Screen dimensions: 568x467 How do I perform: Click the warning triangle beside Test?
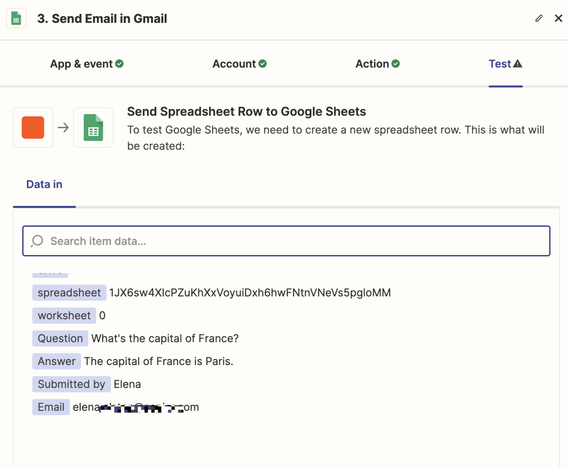pos(518,64)
